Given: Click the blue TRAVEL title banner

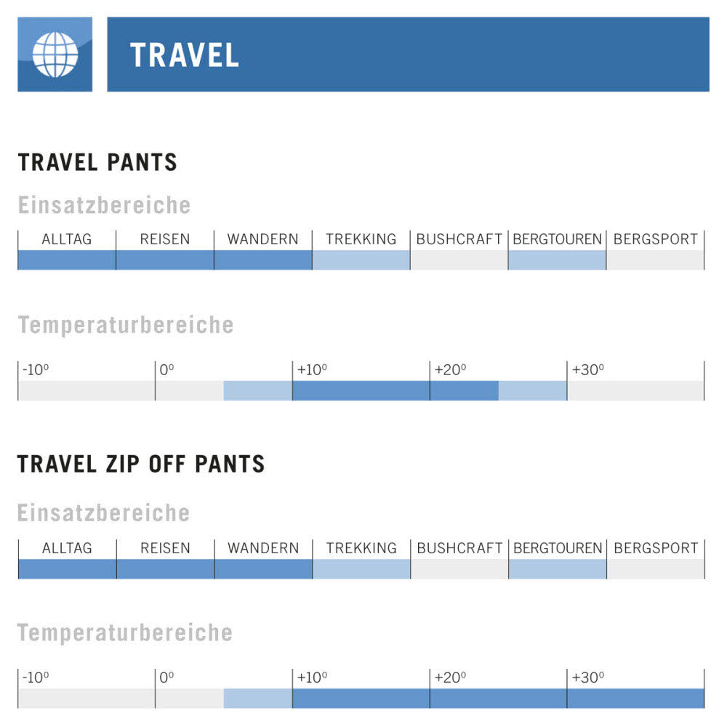Looking at the screenshot, I should click(x=407, y=55).
